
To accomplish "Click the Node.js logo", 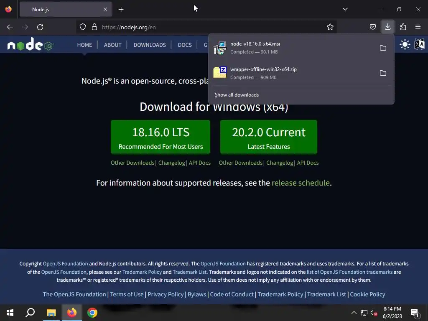I will pyautogui.click(x=30, y=44).
